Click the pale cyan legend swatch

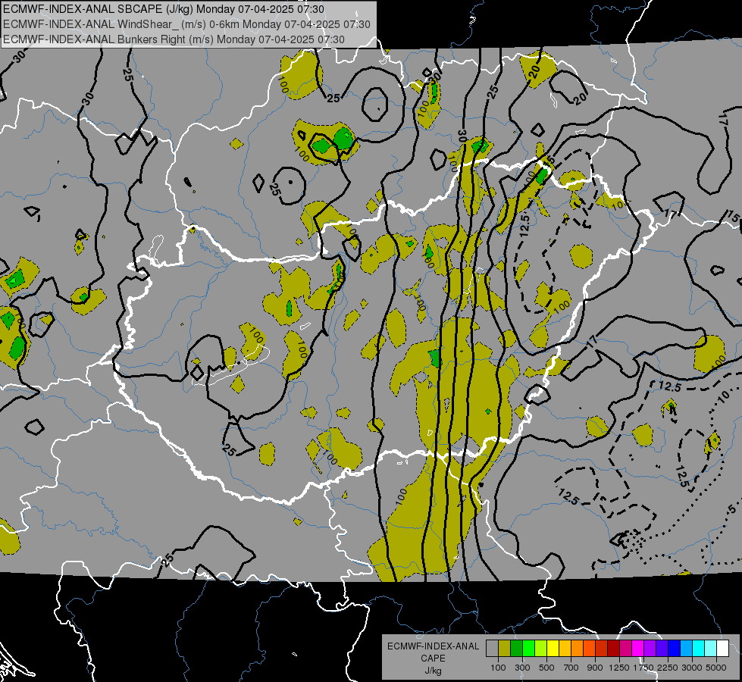coord(711,648)
